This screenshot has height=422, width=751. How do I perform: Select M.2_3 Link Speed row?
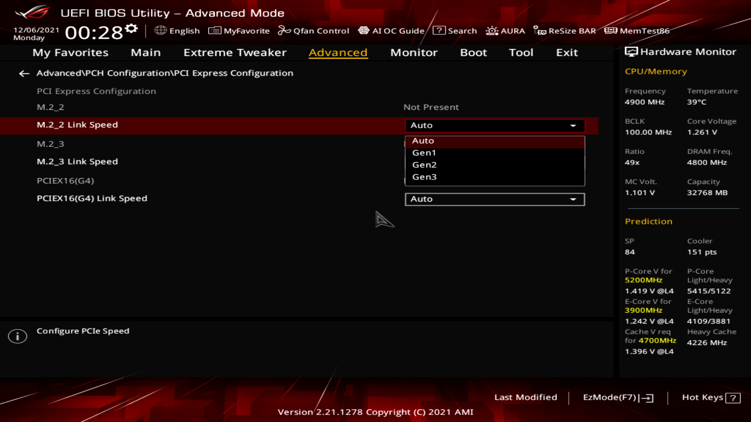77,162
